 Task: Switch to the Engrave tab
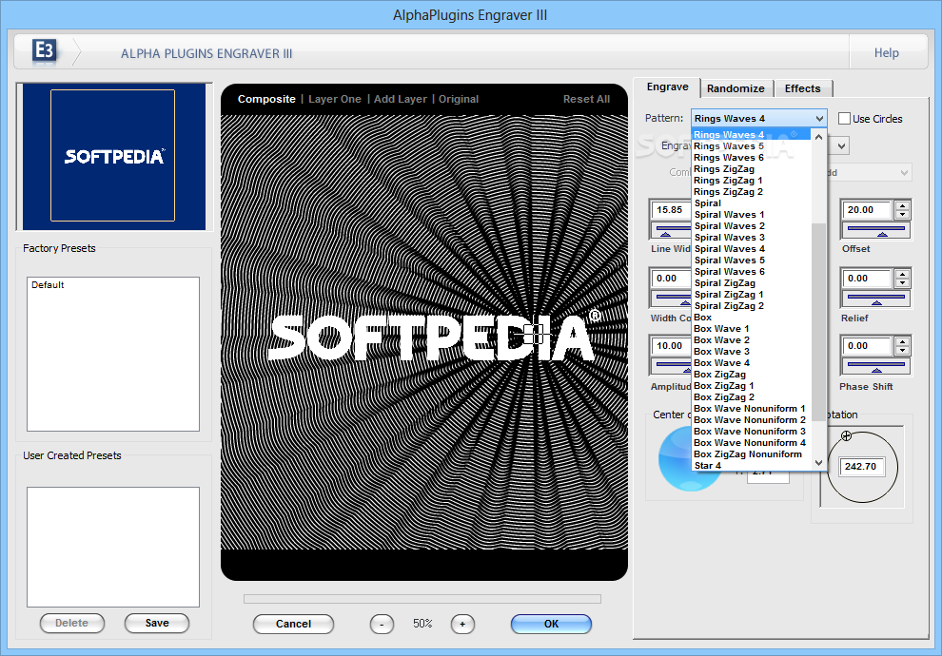pyautogui.click(x=667, y=87)
